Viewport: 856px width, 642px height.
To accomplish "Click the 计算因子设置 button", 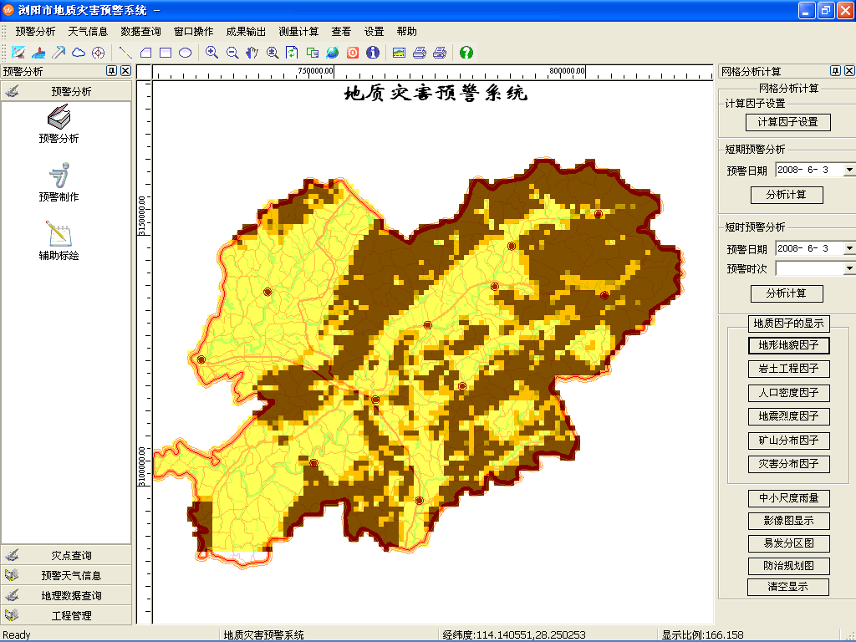I will pos(787,122).
